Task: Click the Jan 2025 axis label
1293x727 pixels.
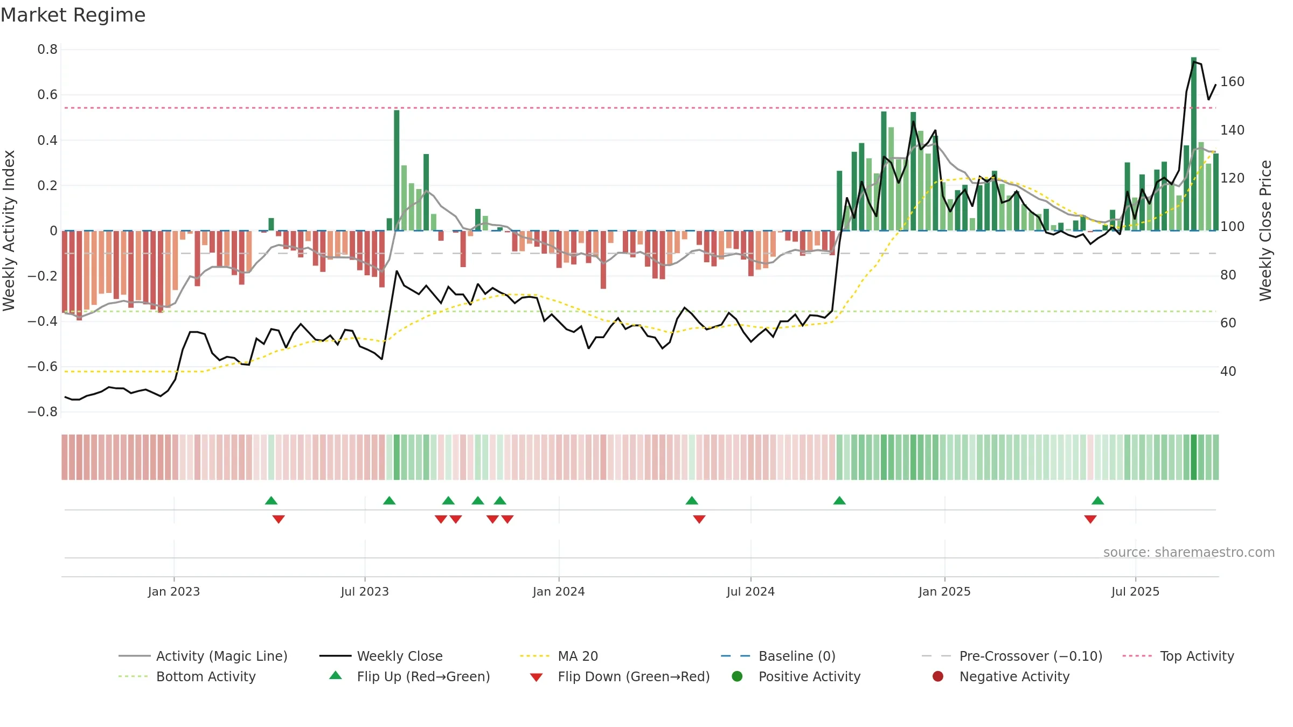Action: coord(944,591)
